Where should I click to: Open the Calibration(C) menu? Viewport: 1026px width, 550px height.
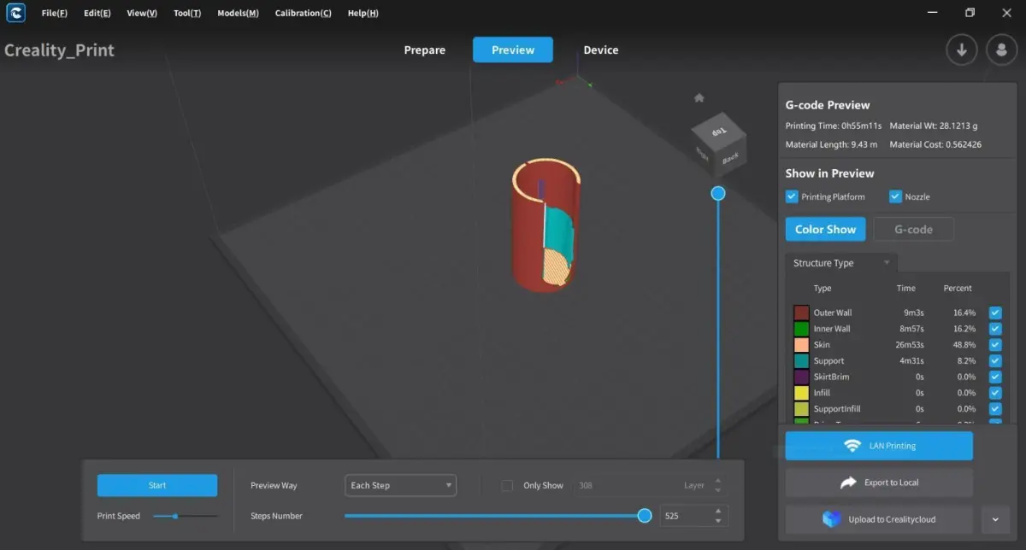[x=304, y=14]
